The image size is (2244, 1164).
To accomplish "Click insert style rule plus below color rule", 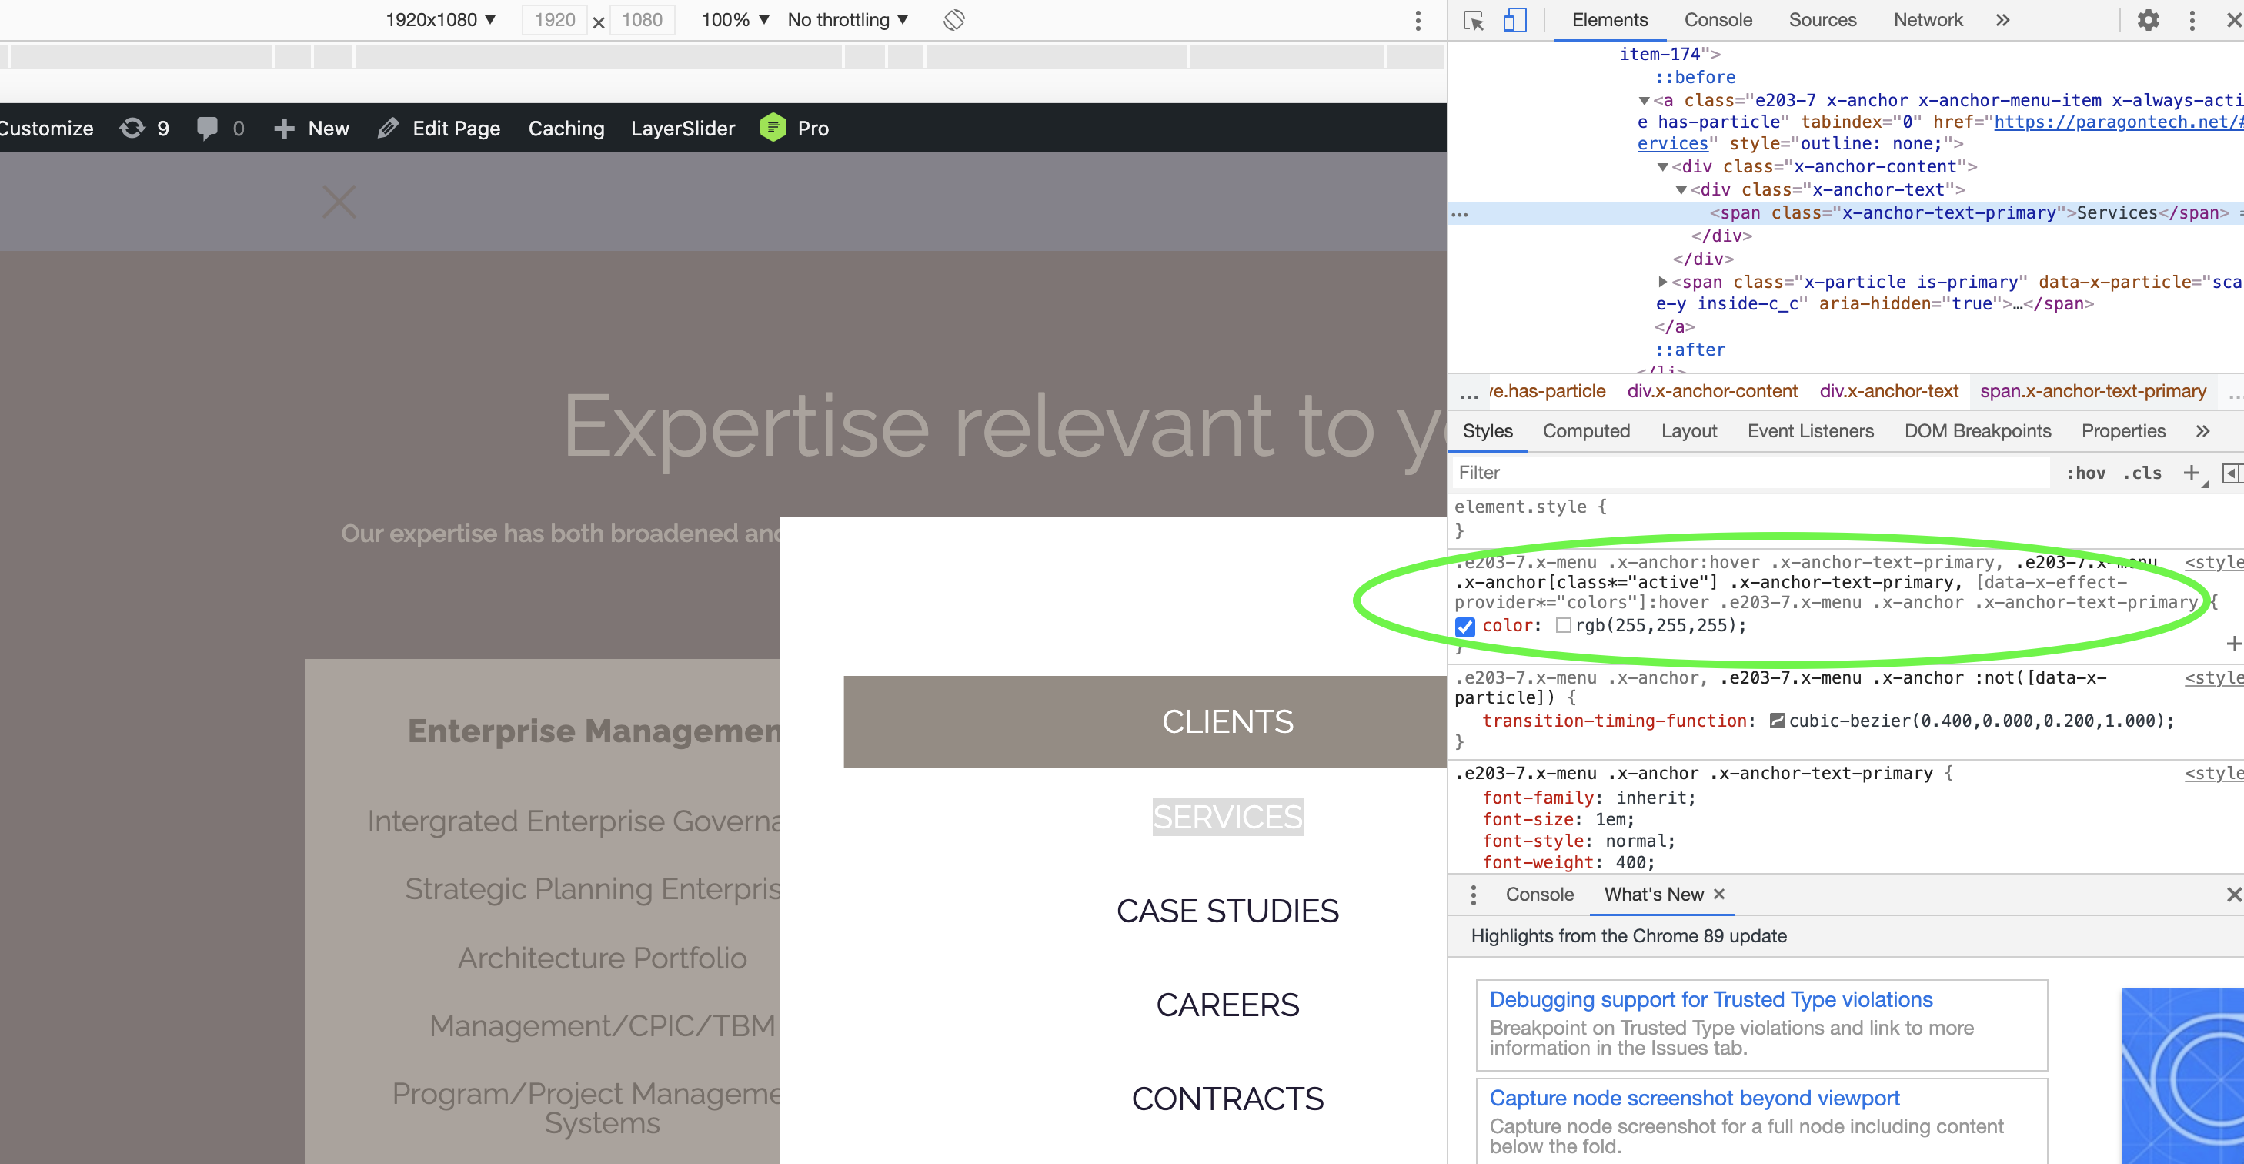I will [x=2233, y=644].
